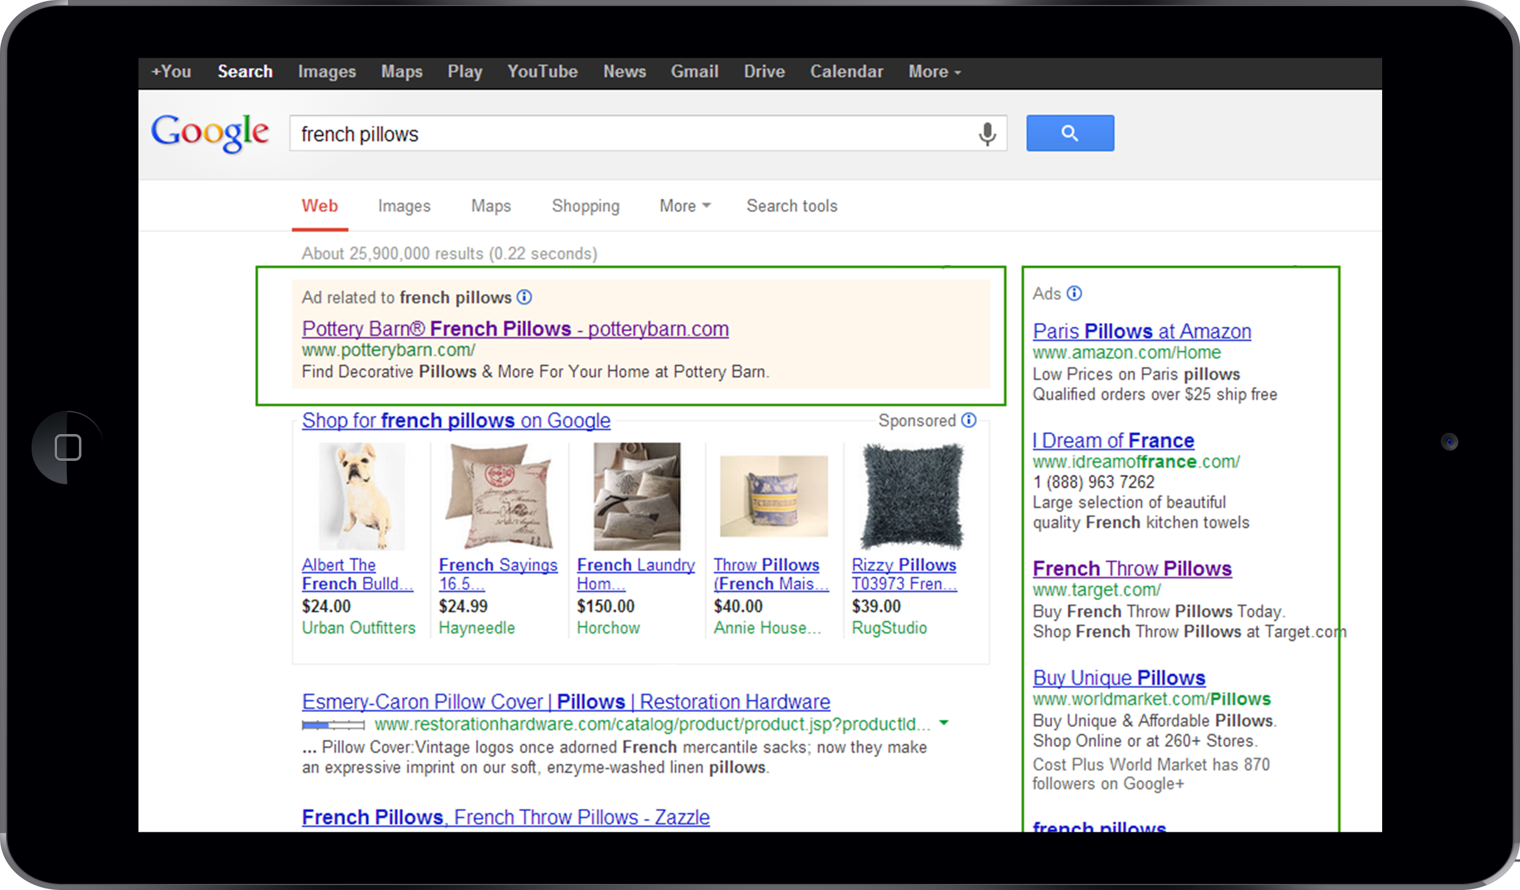Switch to the Images results tab
The height and width of the screenshot is (890, 1520).
404,206
